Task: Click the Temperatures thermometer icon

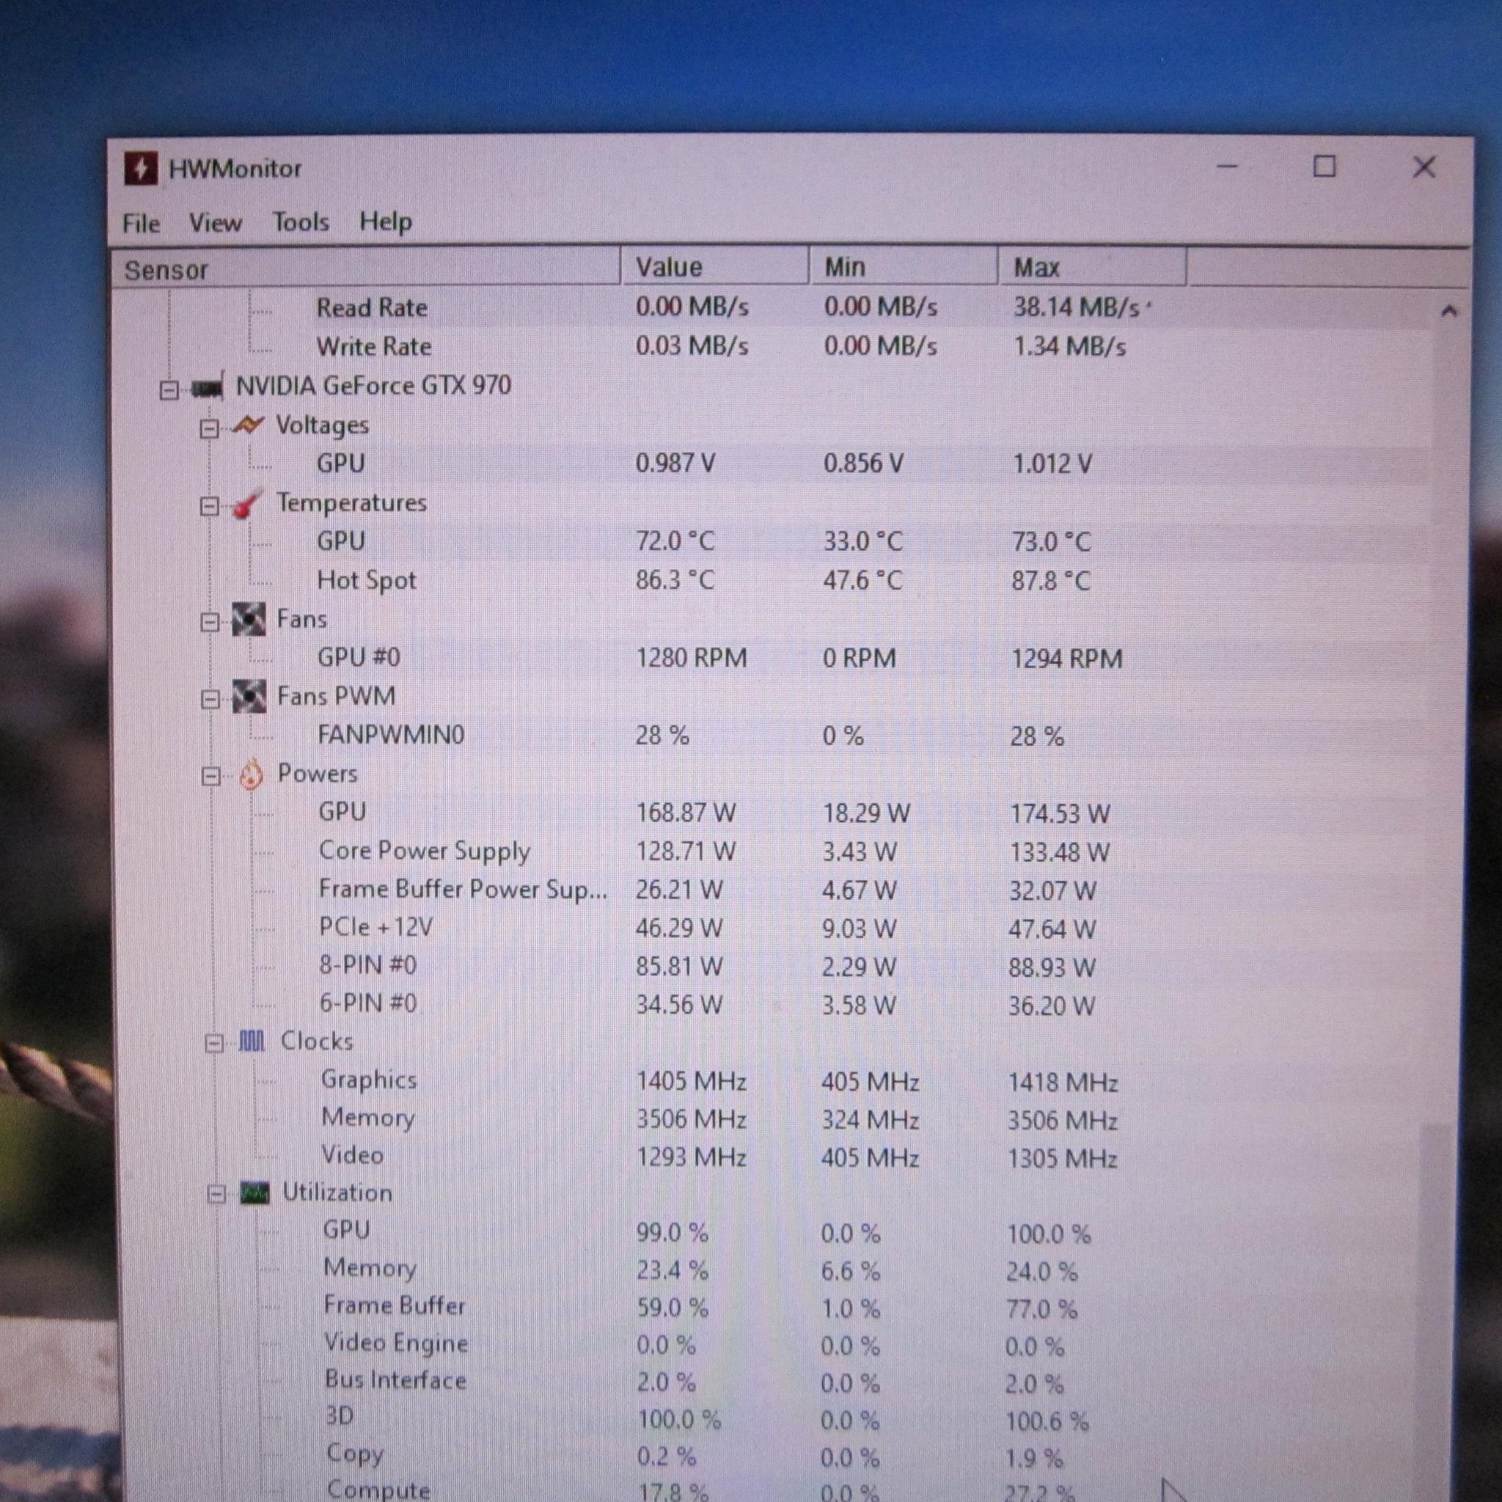Action: [x=248, y=504]
